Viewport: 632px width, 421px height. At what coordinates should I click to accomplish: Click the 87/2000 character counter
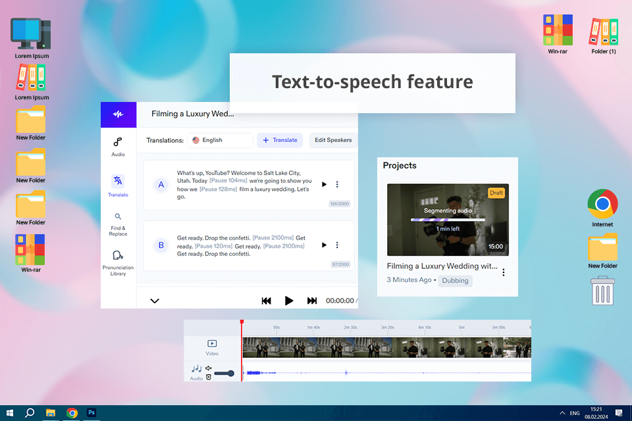[x=340, y=264]
